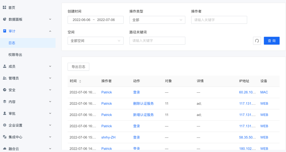Click the 删除认证服务 action link
The width and height of the screenshot is (286, 152).
coord(143,103)
